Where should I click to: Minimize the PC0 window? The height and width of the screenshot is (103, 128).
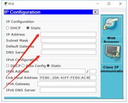(98, 4)
